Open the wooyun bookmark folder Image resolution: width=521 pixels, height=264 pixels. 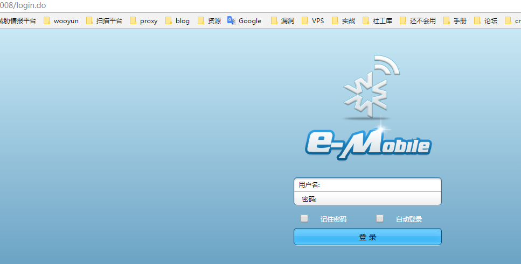[x=60, y=21]
